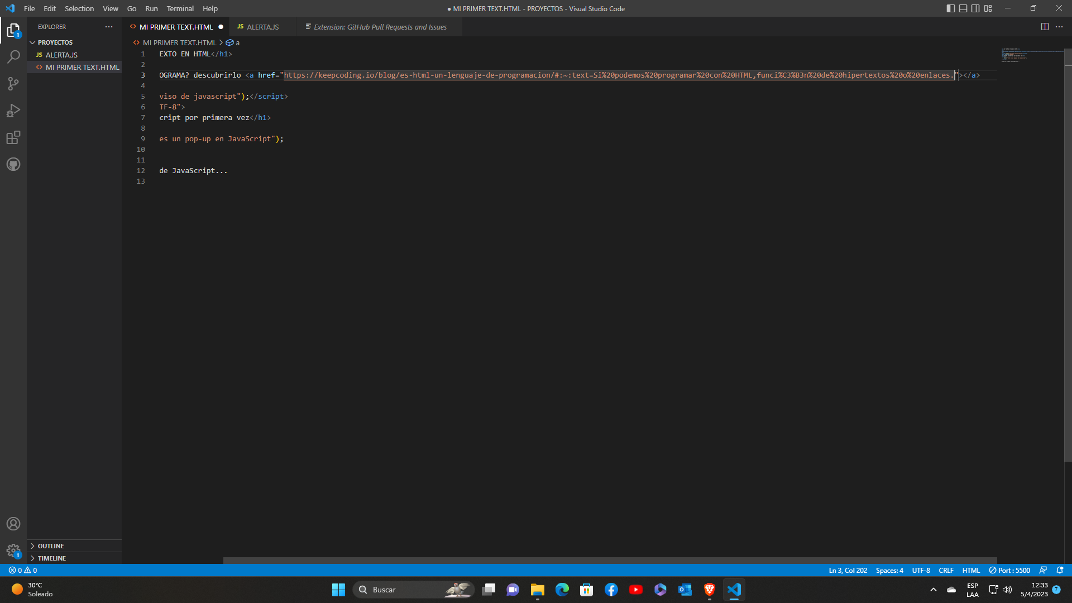Open errors and warnings in status bar
The width and height of the screenshot is (1072, 603).
(x=23, y=570)
